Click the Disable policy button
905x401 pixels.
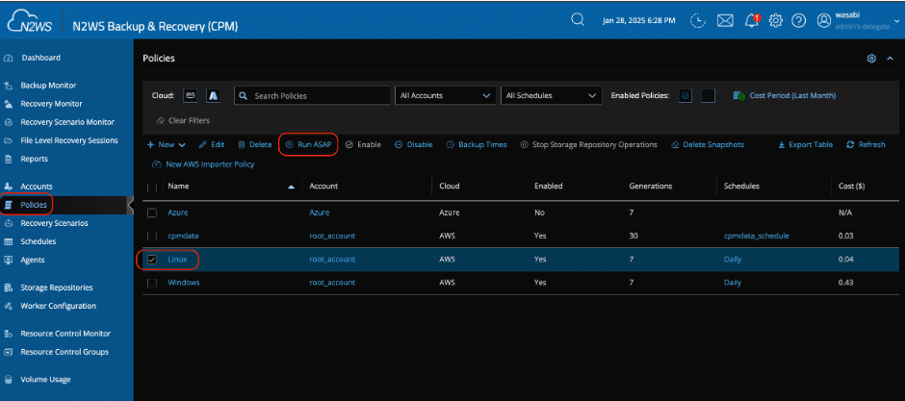click(413, 144)
